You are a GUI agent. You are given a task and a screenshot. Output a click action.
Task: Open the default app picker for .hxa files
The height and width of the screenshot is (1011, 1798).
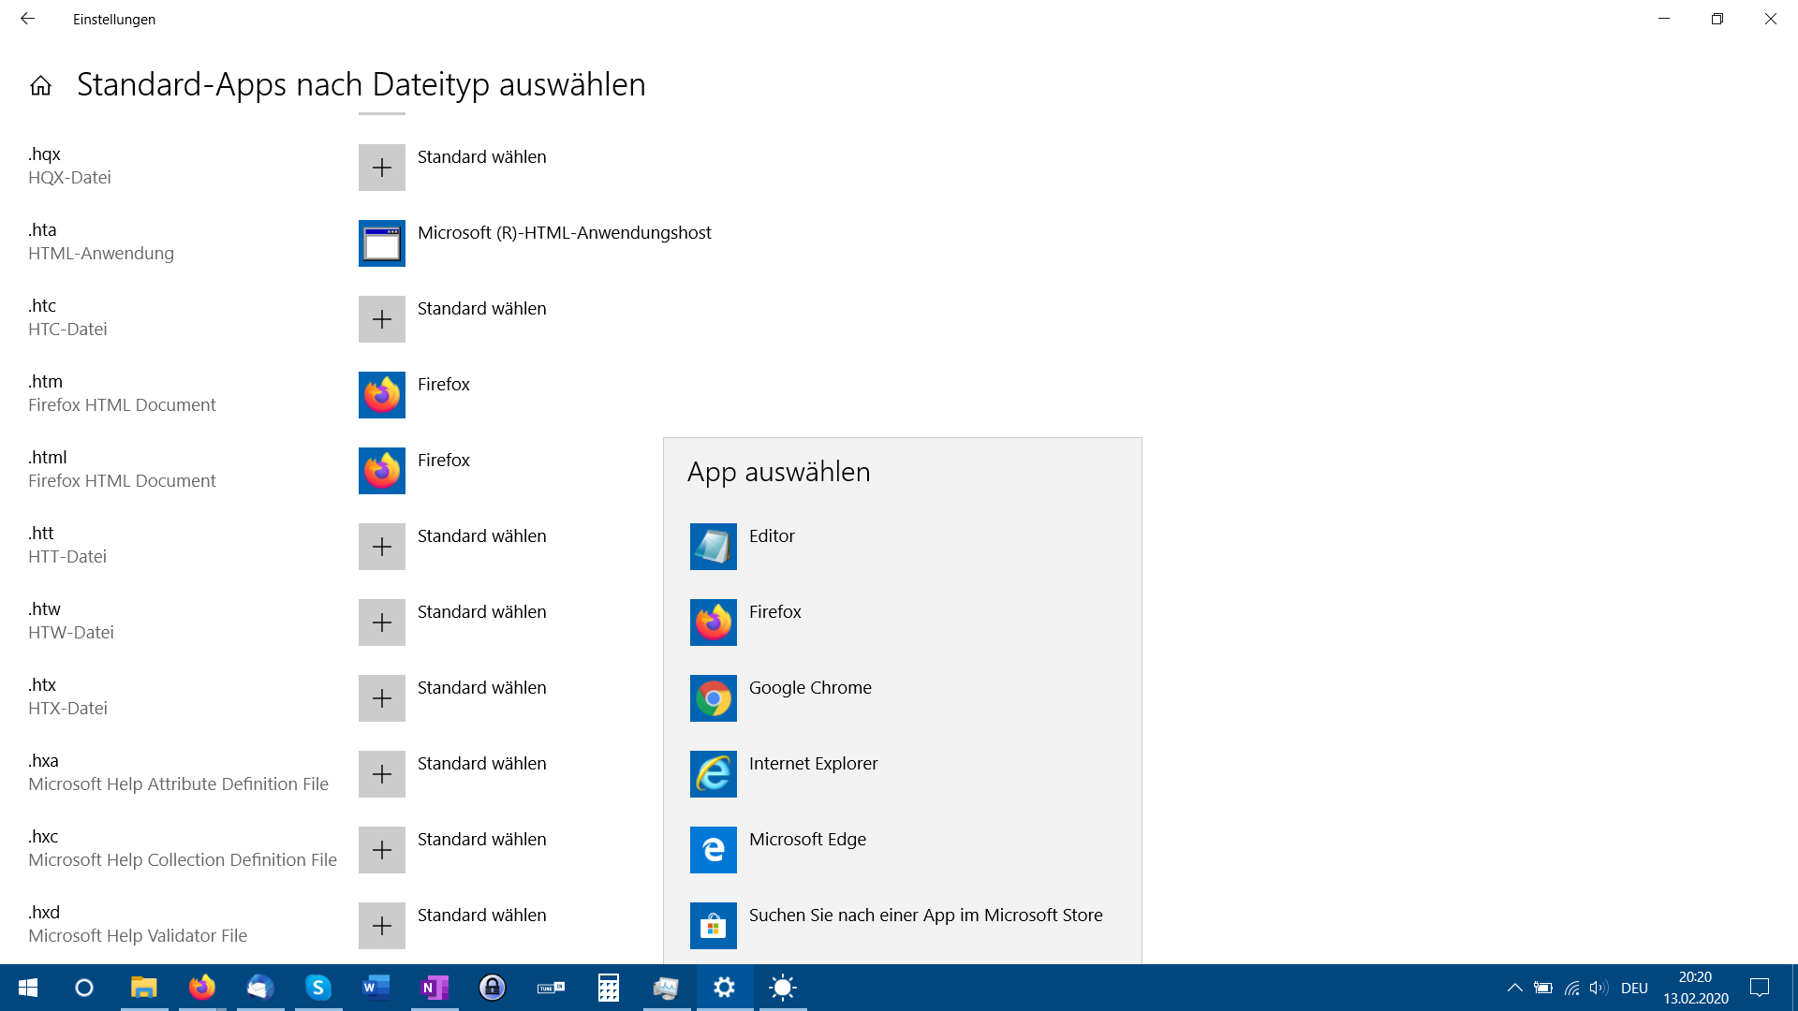(381, 774)
